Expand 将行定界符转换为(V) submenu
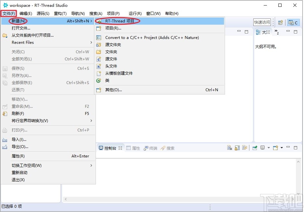The width and height of the screenshot is (304, 212). (x=48, y=121)
